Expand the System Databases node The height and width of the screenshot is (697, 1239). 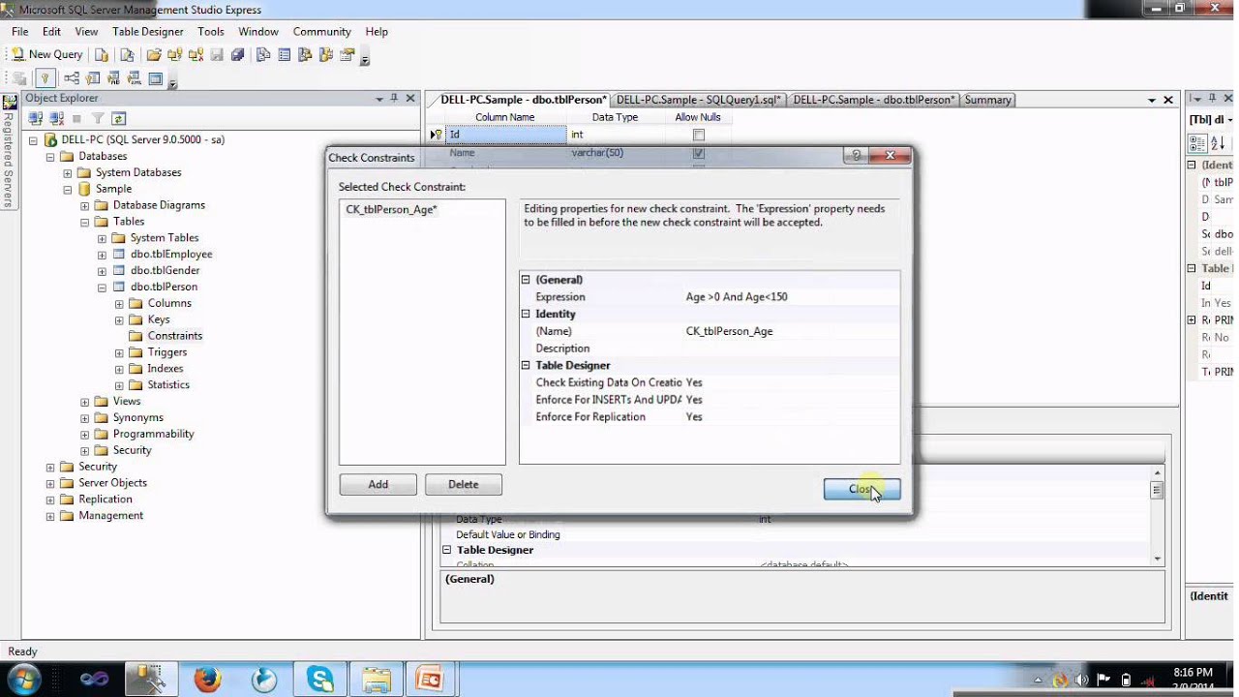[x=68, y=173]
